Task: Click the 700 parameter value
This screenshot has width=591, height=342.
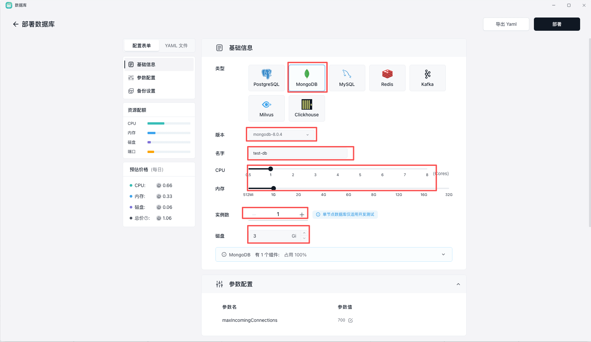Action: (341, 320)
